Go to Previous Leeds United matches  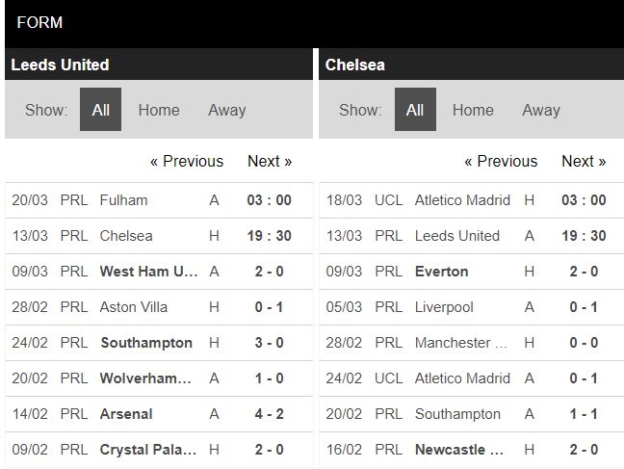click(186, 161)
